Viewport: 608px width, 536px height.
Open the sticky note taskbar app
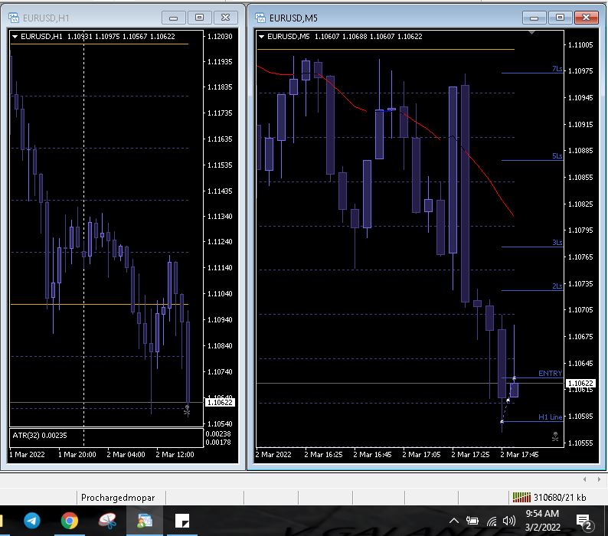(182, 521)
